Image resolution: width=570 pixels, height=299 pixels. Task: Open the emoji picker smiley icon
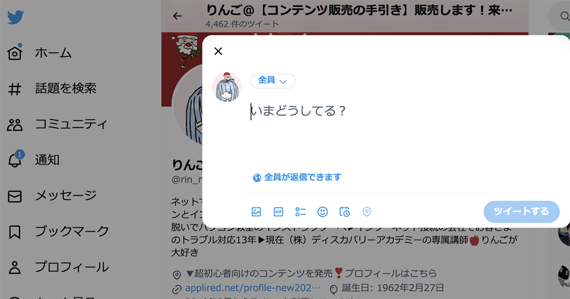[x=323, y=212]
